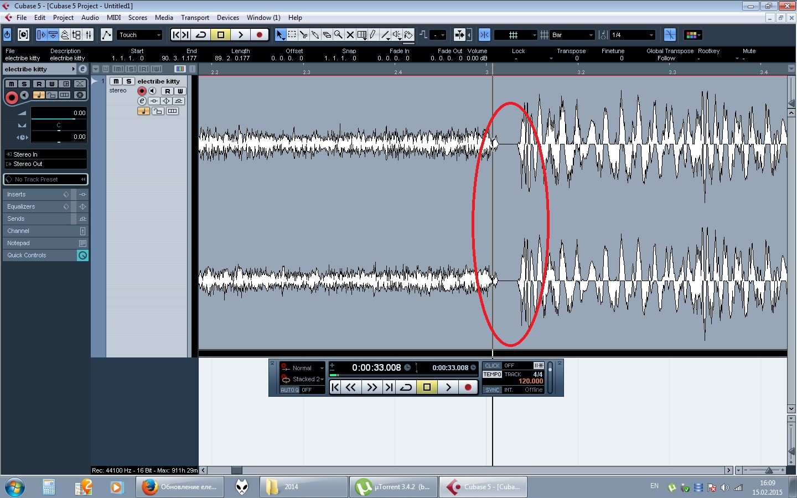Show the info line from the toolbar
Screen dimensions: 797x498
tap(53, 35)
